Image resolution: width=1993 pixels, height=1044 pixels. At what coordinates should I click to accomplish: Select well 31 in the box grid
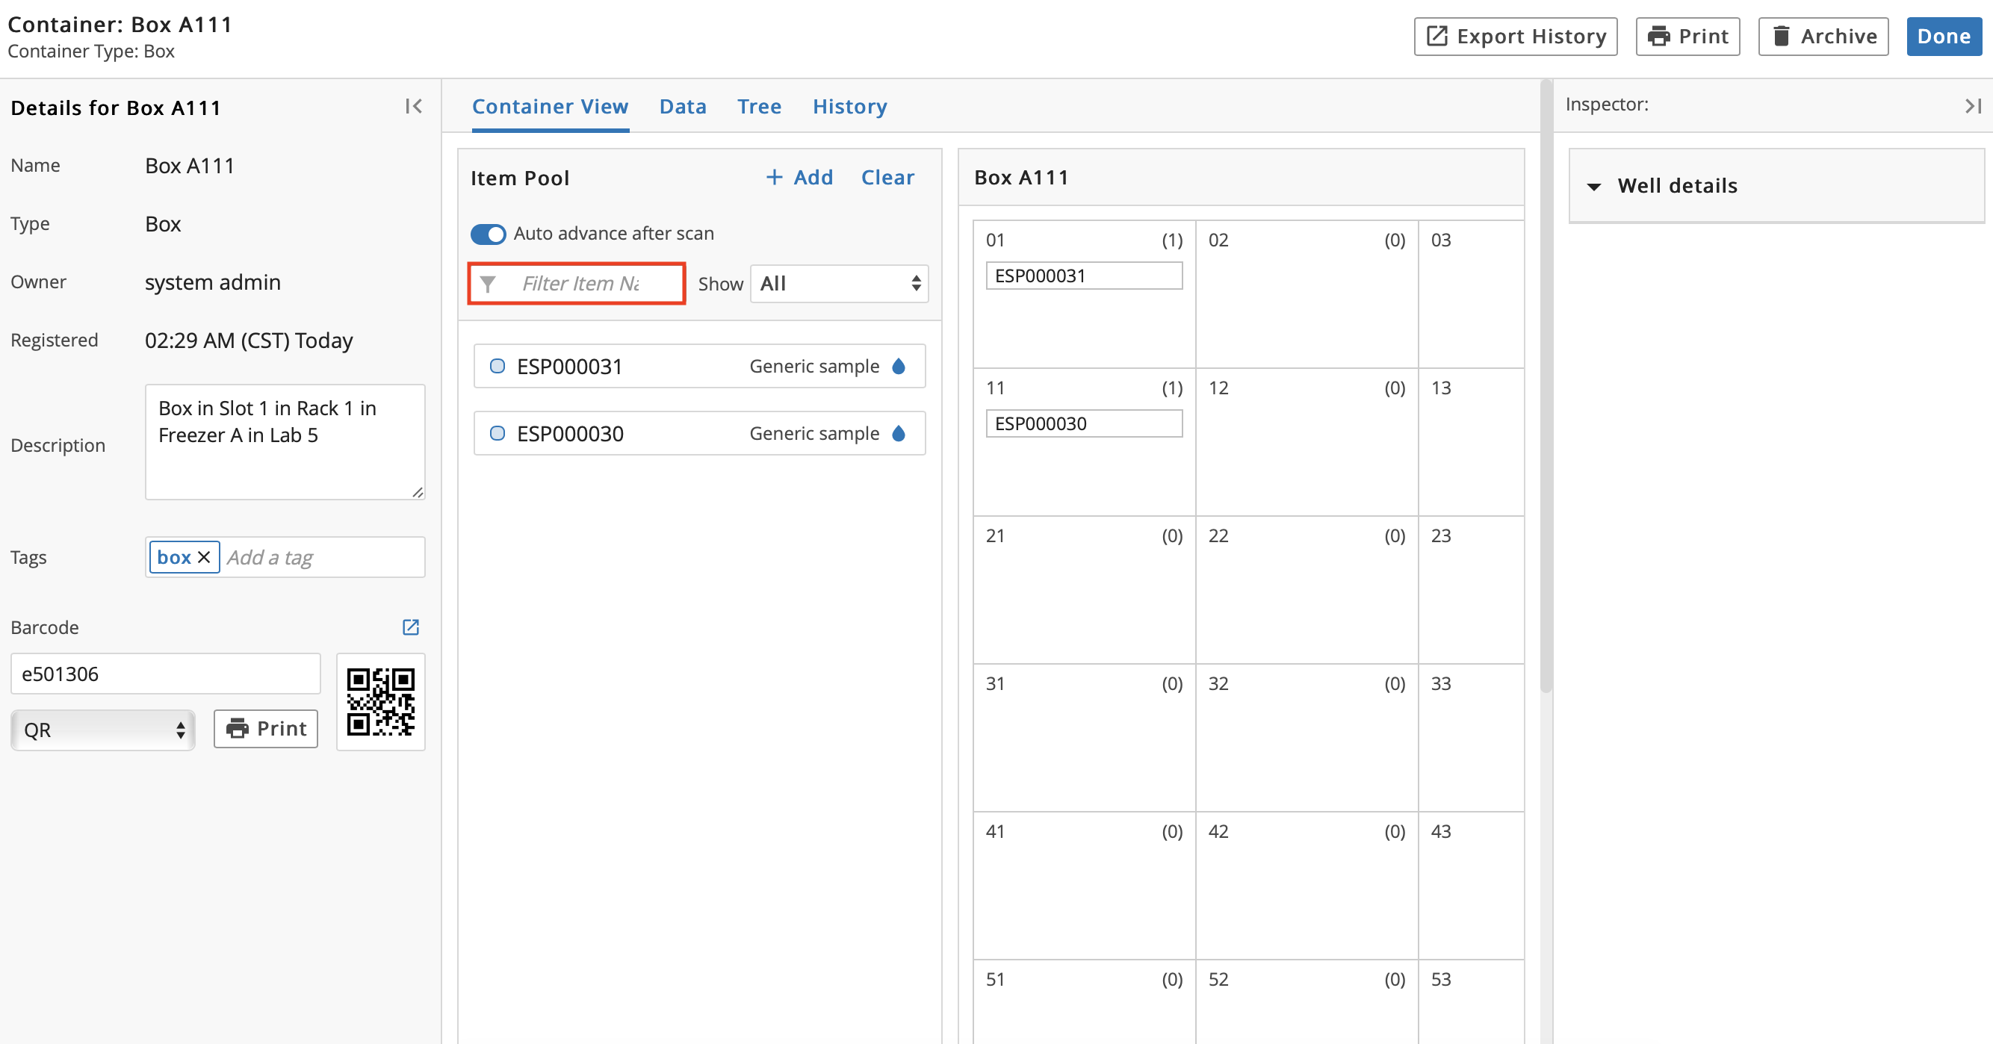pos(1084,737)
